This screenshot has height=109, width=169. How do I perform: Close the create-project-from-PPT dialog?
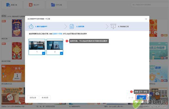[x=146, y=19]
